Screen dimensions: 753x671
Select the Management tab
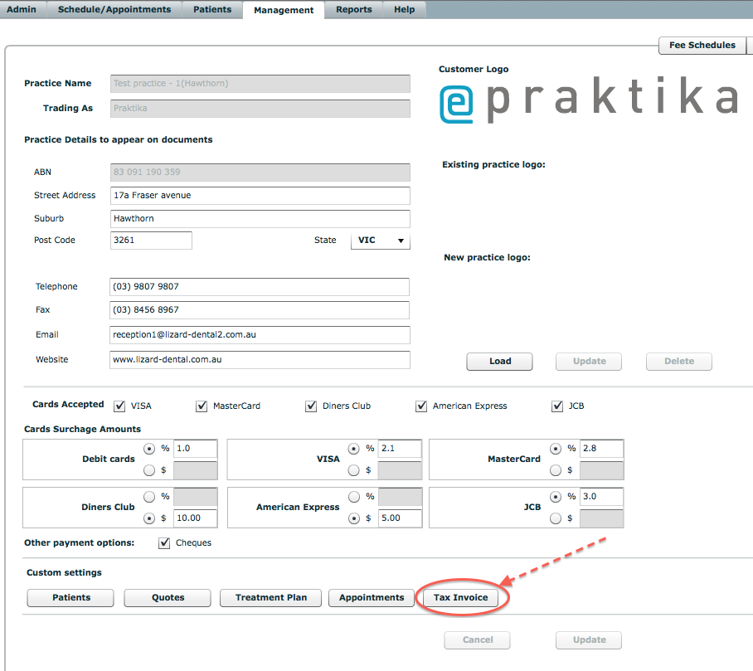pyautogui.click(x=284, y=10)
